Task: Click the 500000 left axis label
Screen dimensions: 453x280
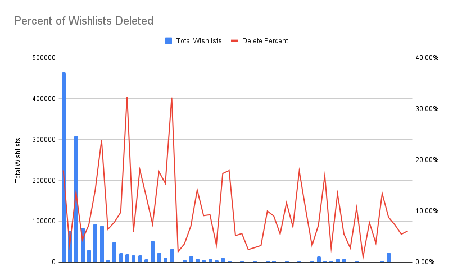Action: coord(44,58)
